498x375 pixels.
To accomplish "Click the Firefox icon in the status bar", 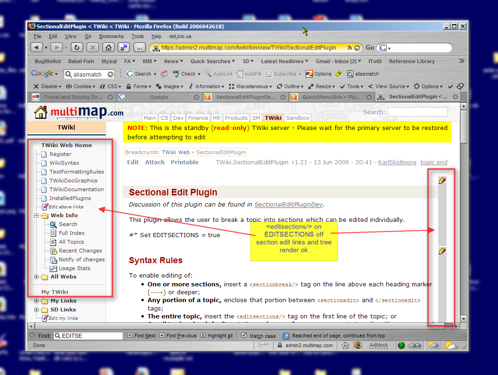I will coord(358,345).
